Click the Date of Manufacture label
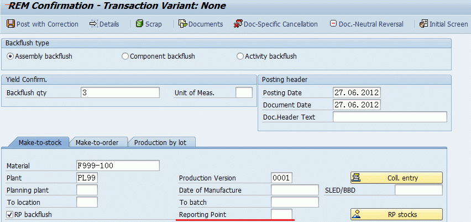This screenshot has width=471, height=222. (x=210, y=190)
